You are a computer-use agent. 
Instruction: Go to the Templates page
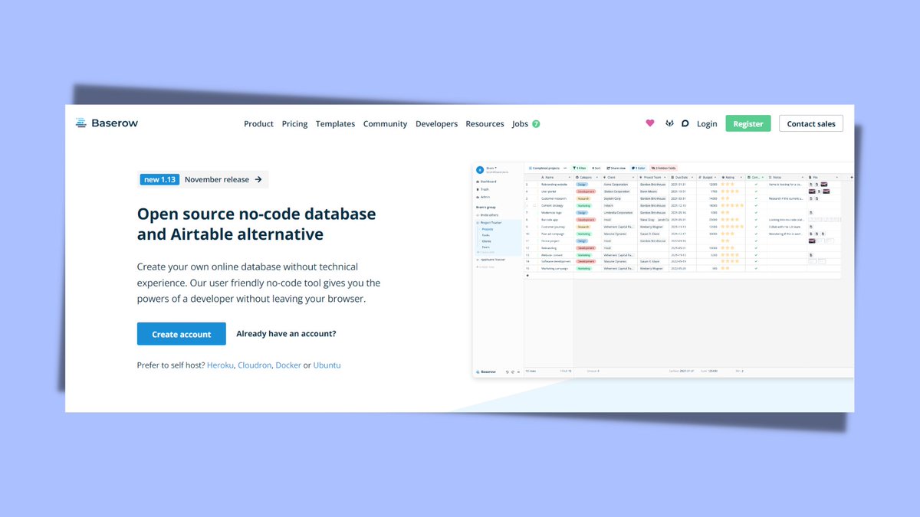pos(335,123)
